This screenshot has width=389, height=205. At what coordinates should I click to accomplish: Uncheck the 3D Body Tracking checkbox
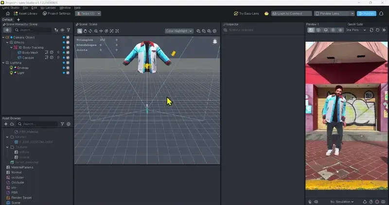(x=68, y=47)
